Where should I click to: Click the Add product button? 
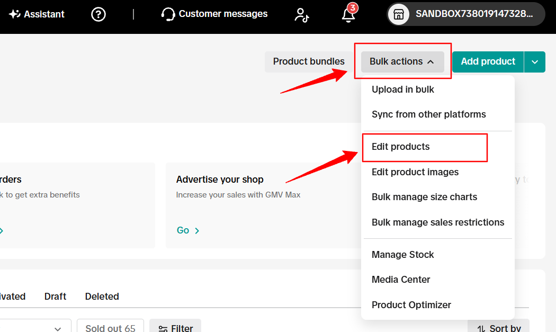tap(488, 62)
